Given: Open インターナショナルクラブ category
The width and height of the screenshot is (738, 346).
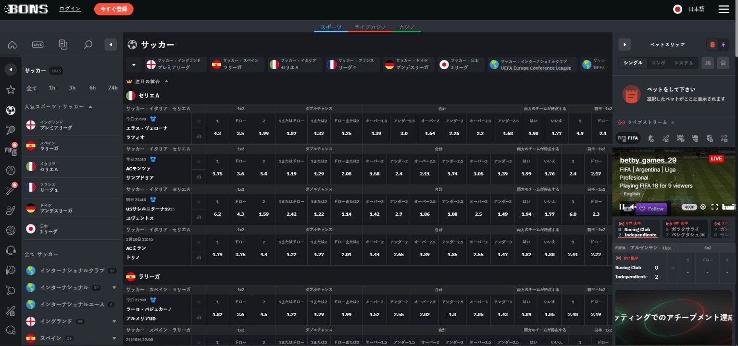Looking at the screenshot, I should coord(71,271).
